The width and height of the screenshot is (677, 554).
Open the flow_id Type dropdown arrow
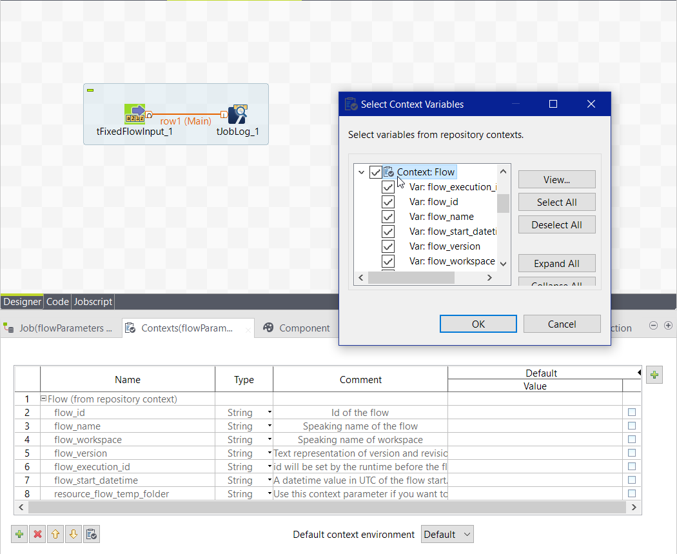270,413
